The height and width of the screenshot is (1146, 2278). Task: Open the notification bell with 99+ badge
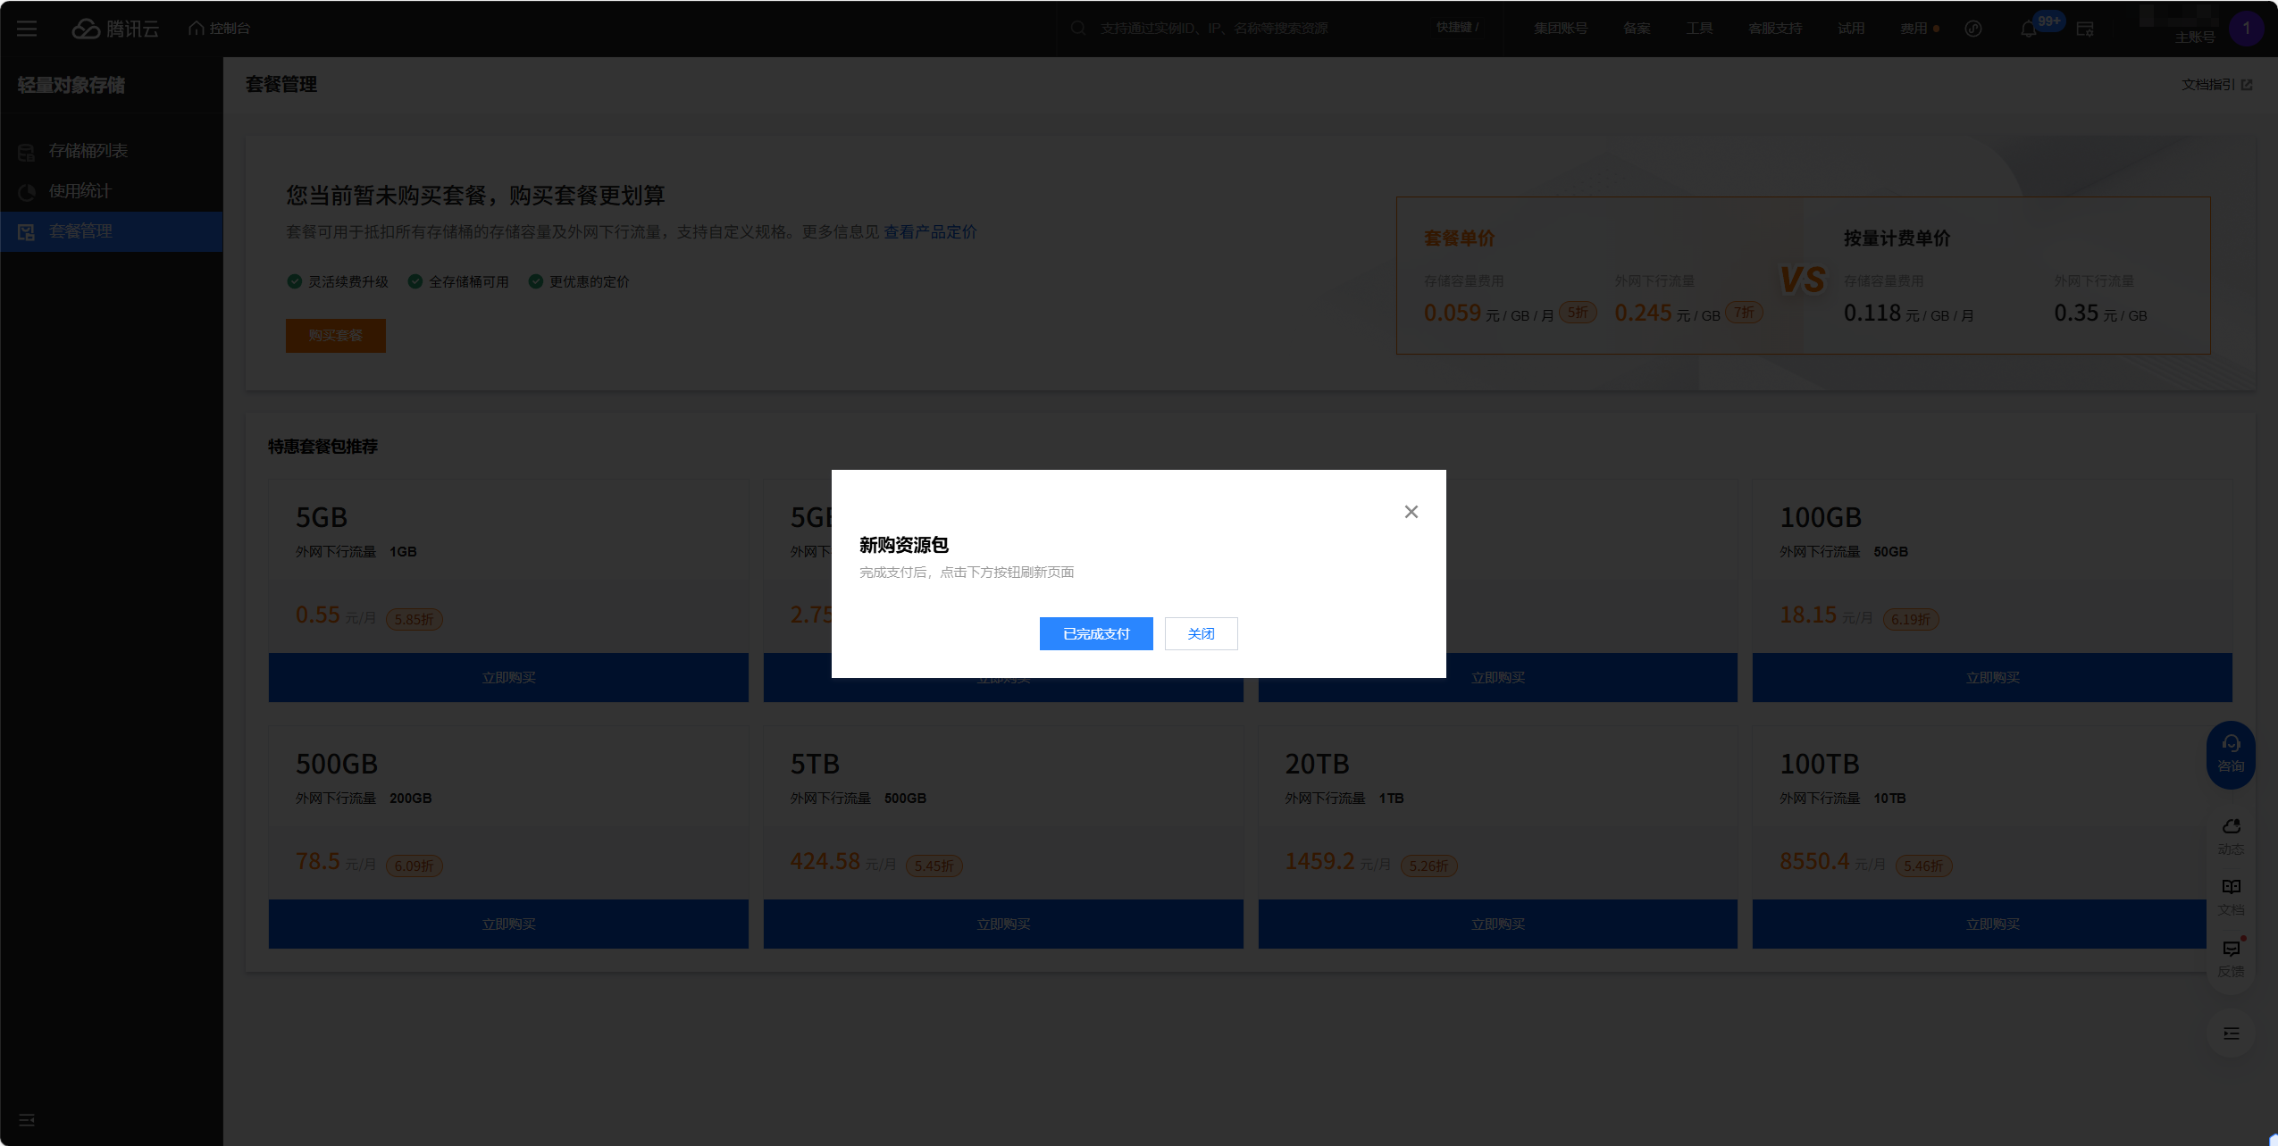(x=2029, y=29)
